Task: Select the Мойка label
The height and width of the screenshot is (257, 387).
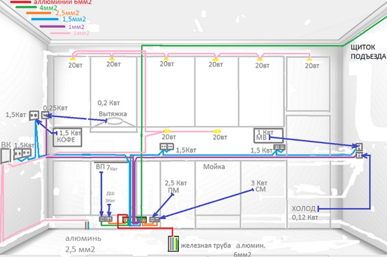Action: pyautogui.click(x=214, y=167)
